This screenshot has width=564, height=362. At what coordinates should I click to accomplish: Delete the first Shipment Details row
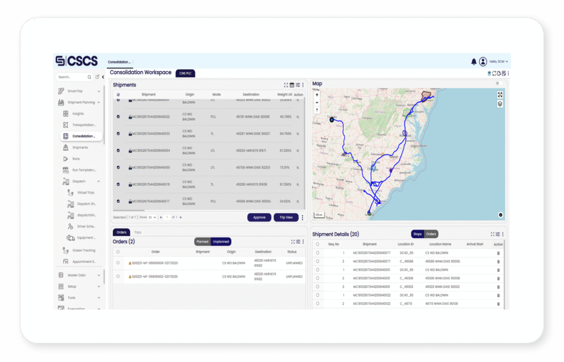[x=498, y=253]
